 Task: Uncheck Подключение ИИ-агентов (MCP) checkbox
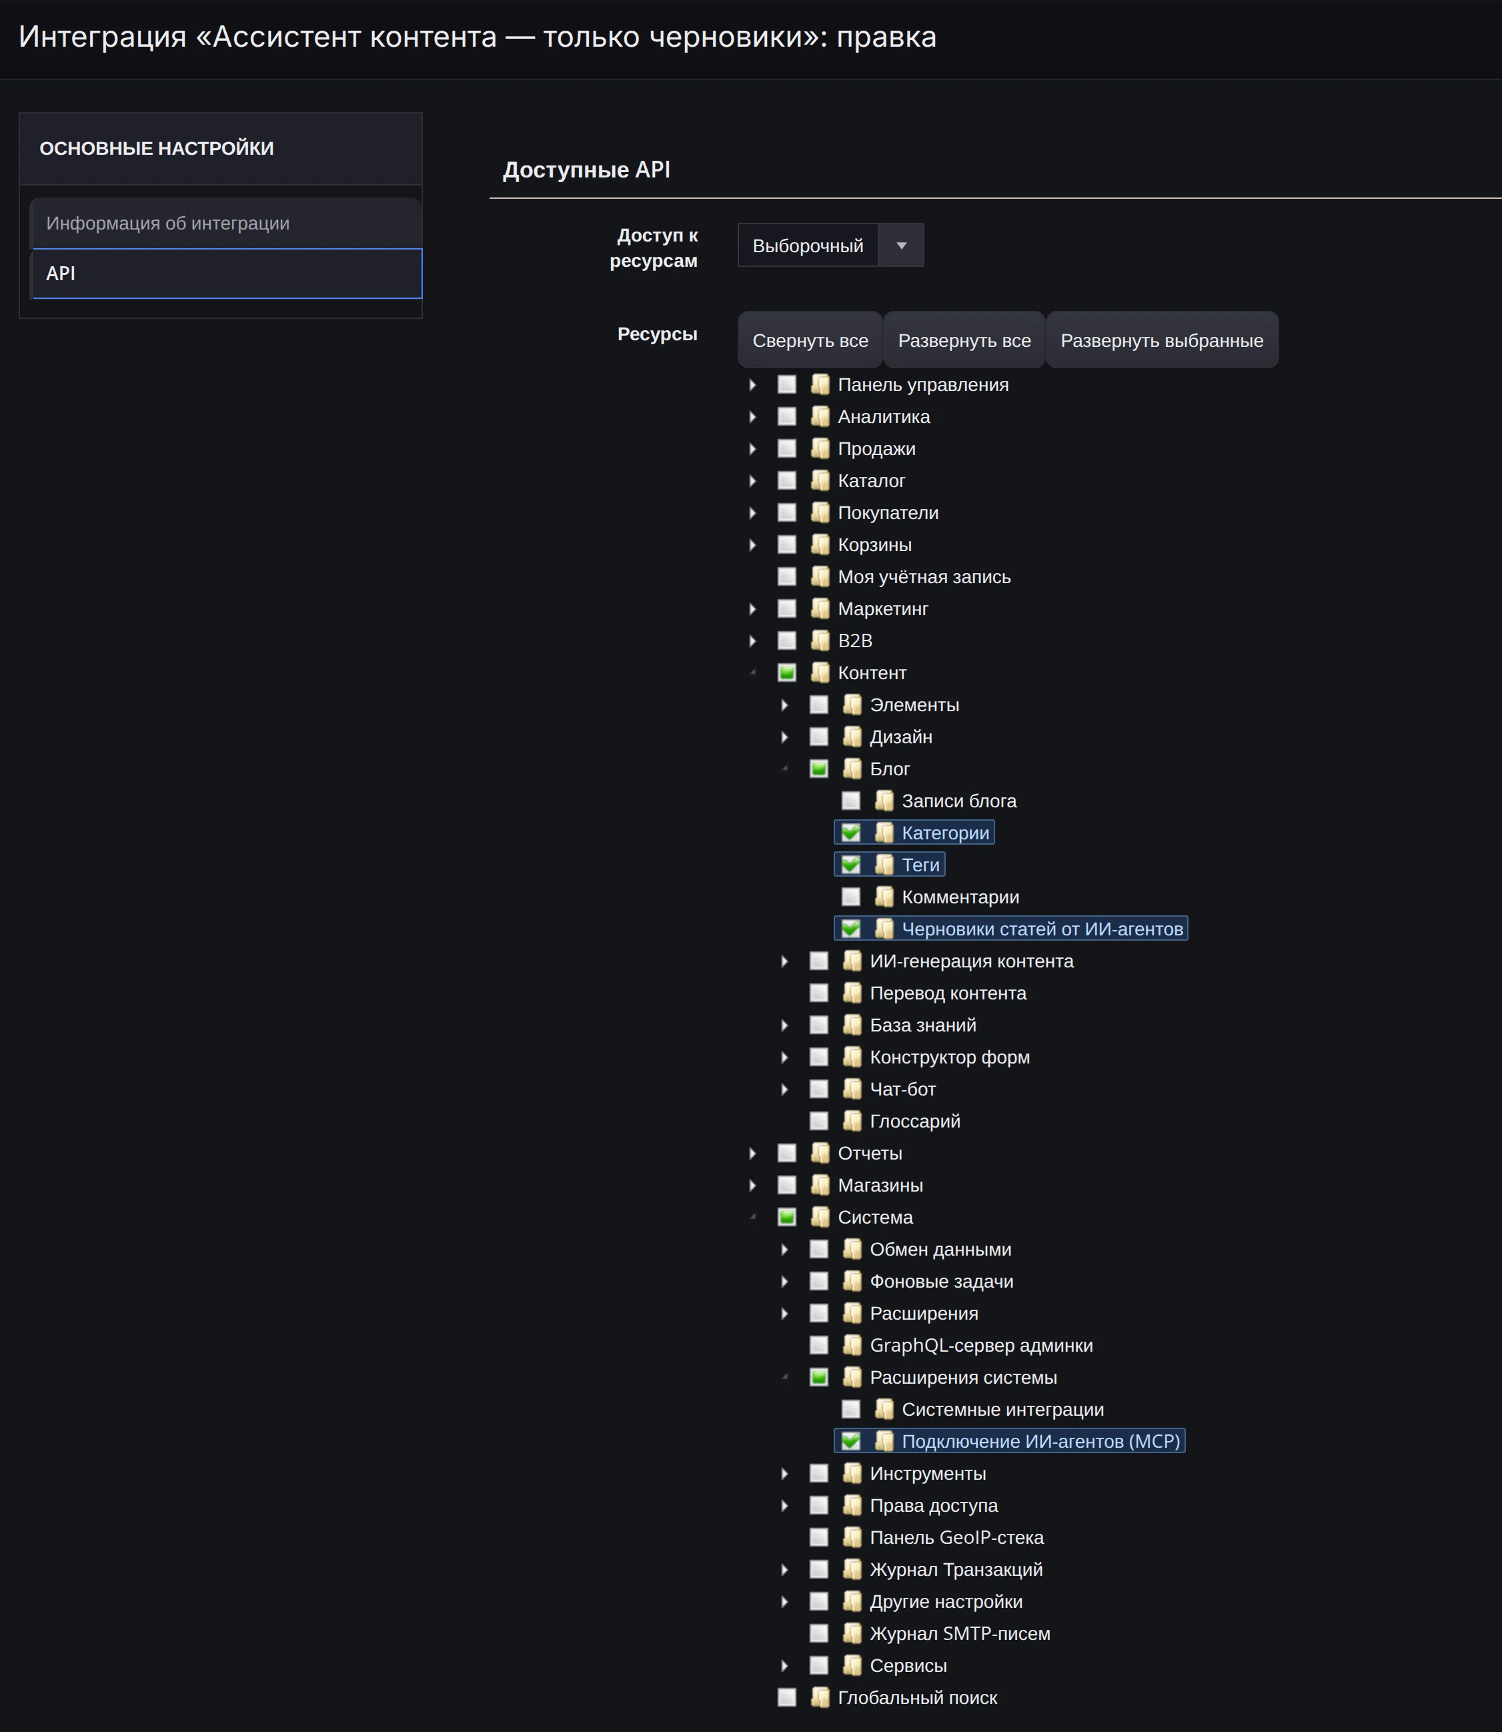click(851, 1441)
